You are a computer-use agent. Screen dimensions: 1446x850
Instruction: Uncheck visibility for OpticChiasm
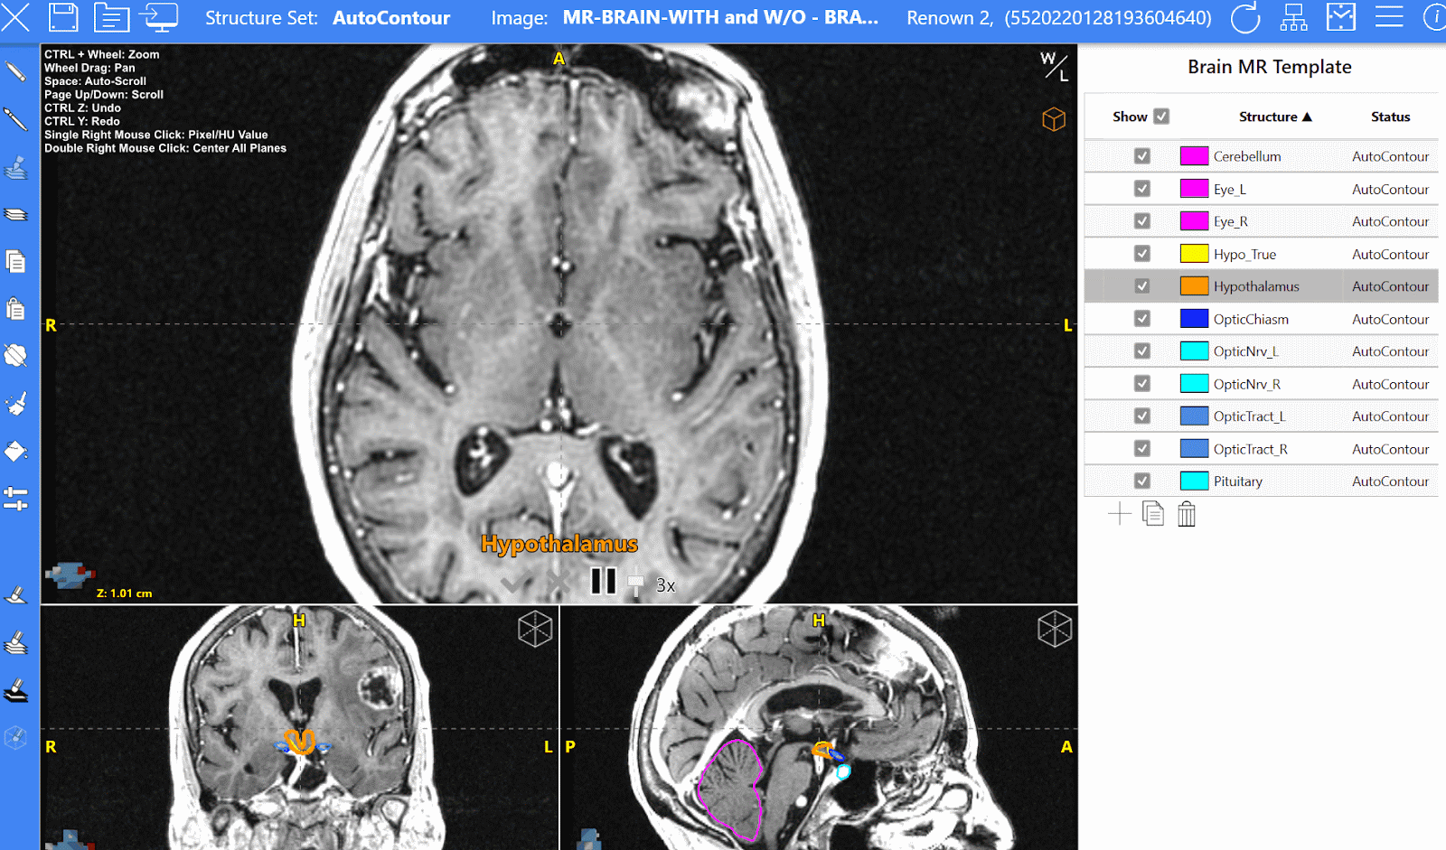pos(1142,319)
